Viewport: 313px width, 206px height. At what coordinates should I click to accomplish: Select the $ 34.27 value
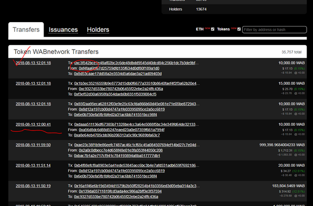(x=286, y=171)
